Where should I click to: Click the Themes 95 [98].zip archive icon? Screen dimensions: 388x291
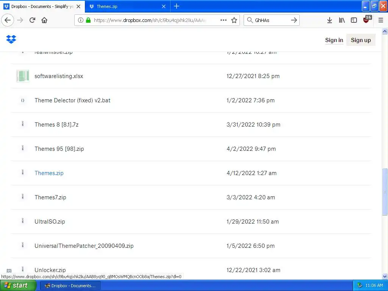click(x=23, y=148)
